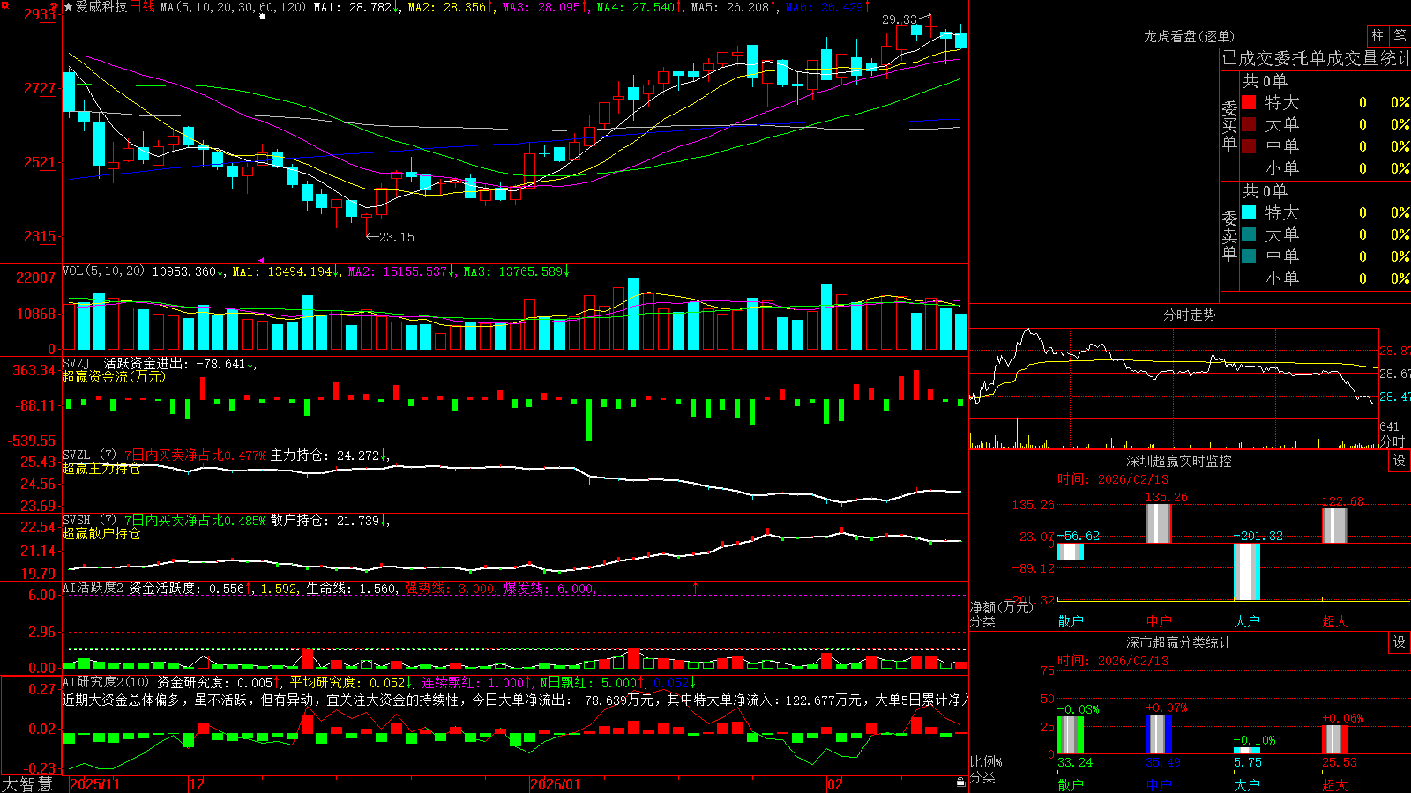This screenshot has width=1411, height=793.
Task: Switch to 笔 tick view in 龙虎看盘
Action: (1400, 35)
